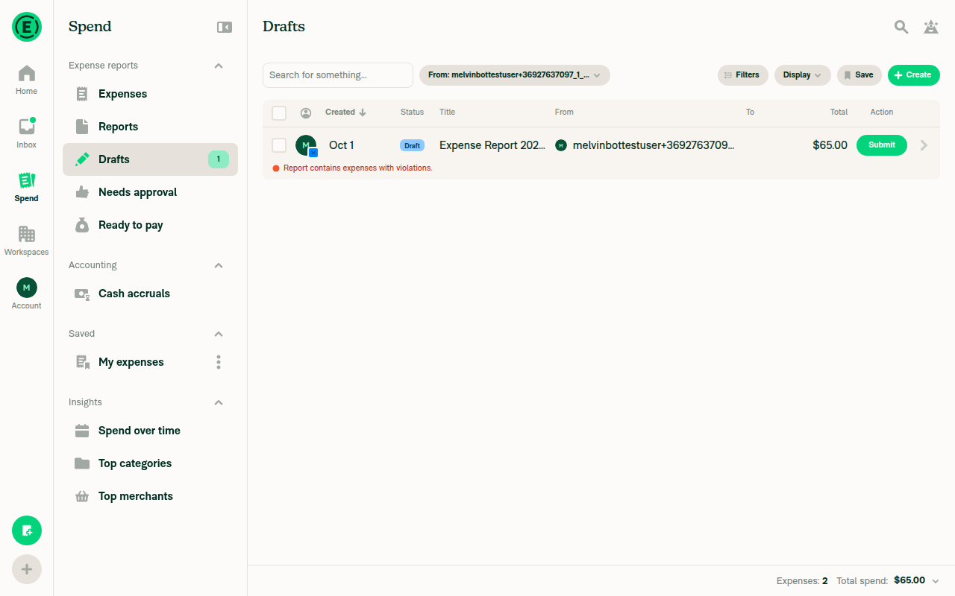Click the Create button
The width and height of the screenshot is (955, 596).
(914, 75)
